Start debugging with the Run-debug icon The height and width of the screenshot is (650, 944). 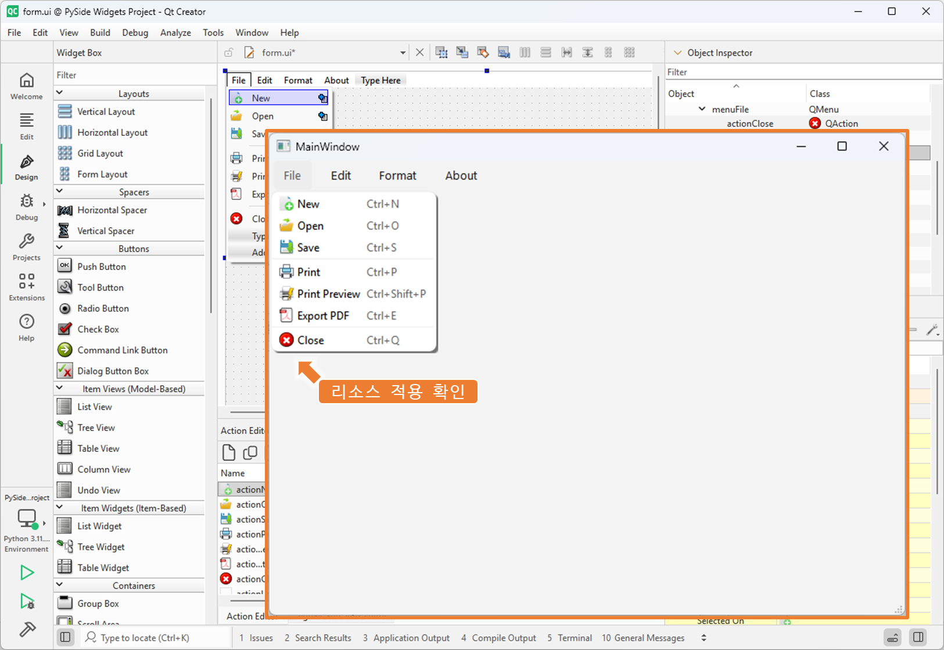27,601
